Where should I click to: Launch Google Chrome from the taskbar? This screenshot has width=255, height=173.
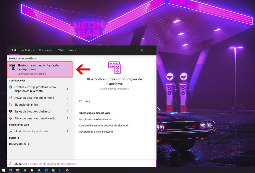(25, 170)
